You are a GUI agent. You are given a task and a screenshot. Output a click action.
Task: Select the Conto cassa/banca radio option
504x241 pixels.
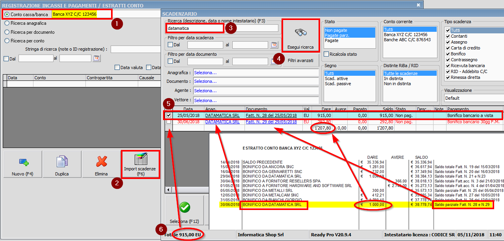click(7, 14)
